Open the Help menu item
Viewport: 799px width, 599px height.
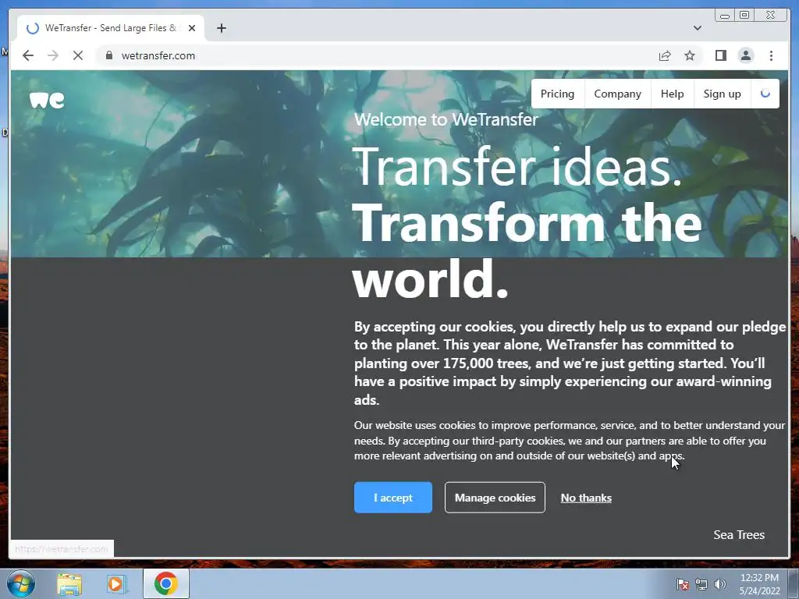pyautogui.click(x=672, y=94)
